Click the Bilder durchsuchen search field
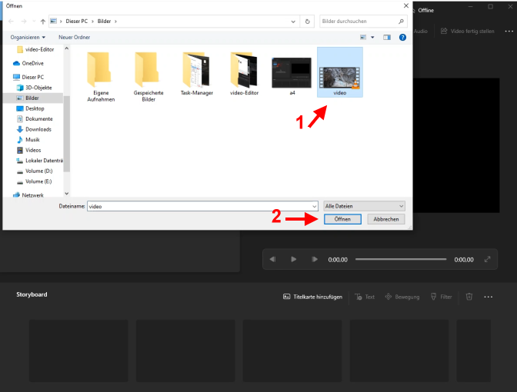Screen dimensions: 517x392 [x=357, y=22]
